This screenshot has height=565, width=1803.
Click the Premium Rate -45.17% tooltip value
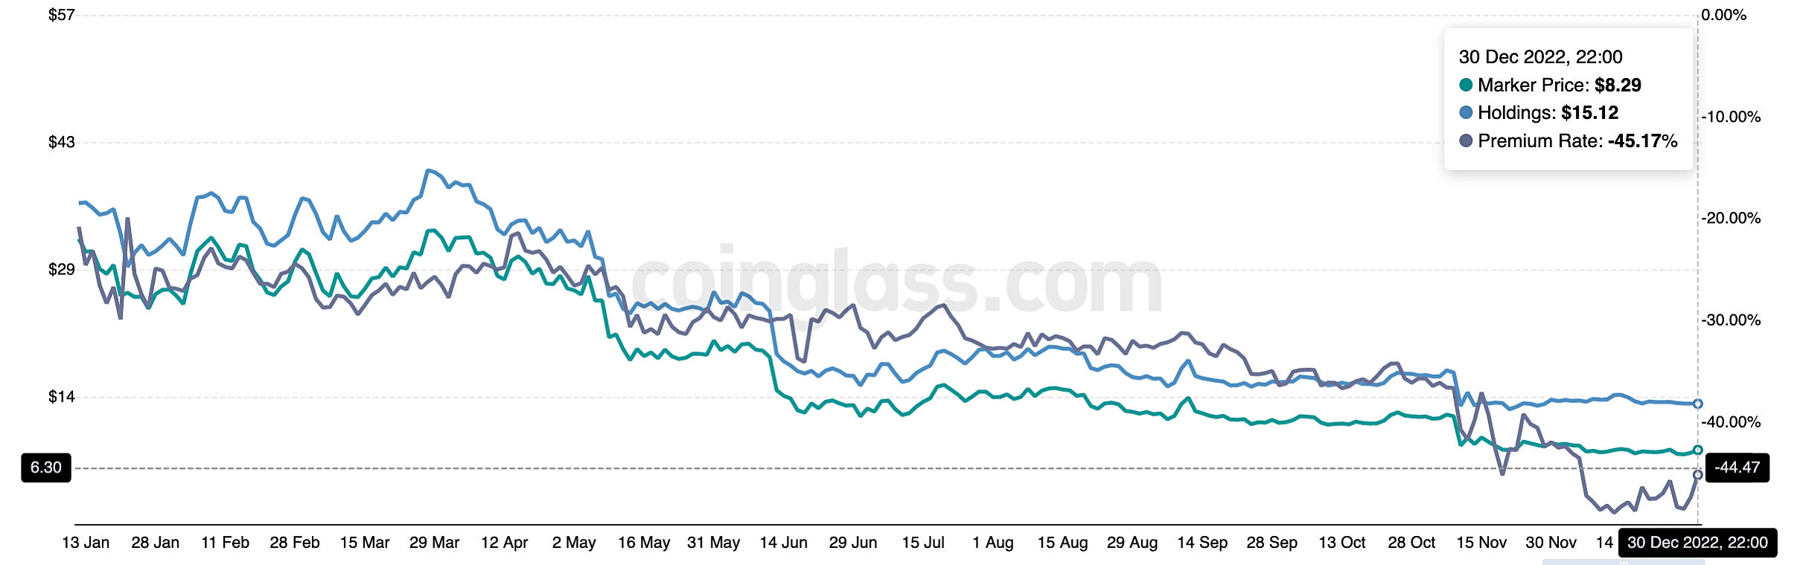1642,141
